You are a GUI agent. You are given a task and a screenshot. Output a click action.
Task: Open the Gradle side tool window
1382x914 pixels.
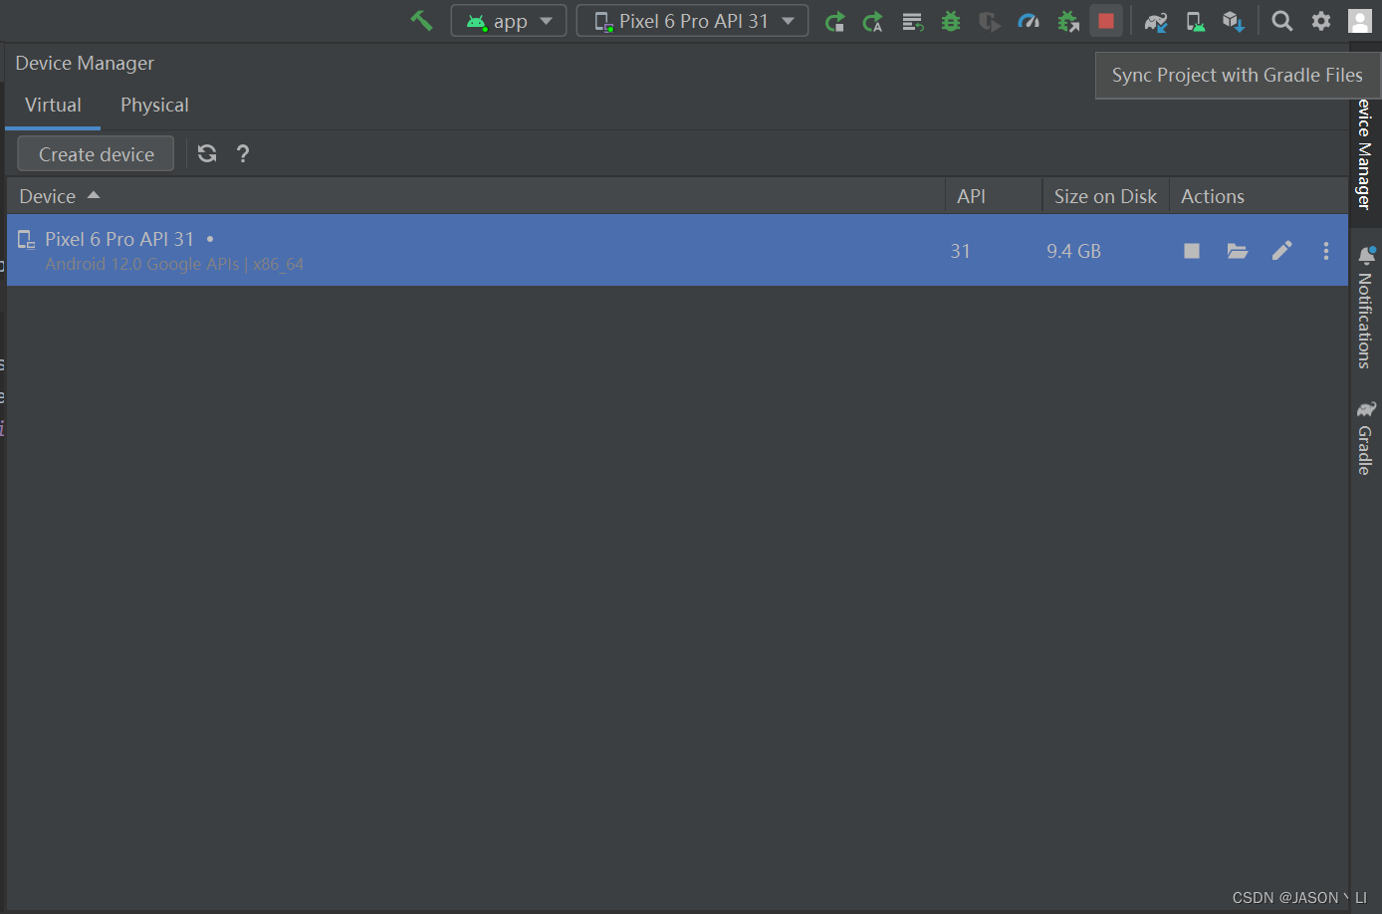(x=1365, y=437)
